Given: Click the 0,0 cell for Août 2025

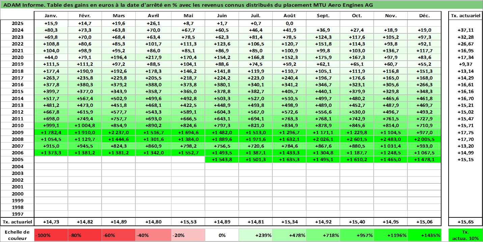Looking at the screenshot, I should pyautogui.click(x=289, y=24).
